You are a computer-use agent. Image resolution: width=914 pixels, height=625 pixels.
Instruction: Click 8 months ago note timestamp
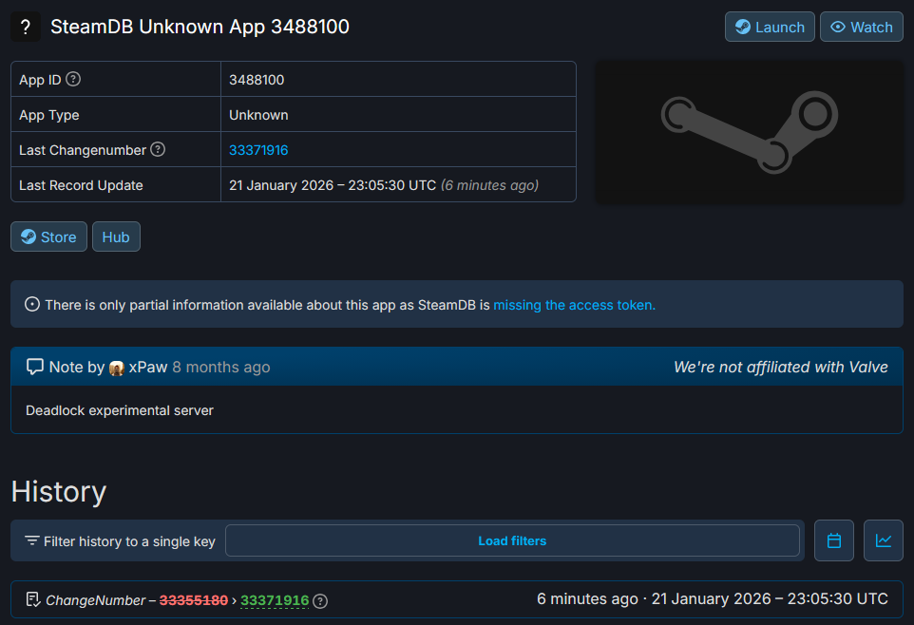coord(221,368)
